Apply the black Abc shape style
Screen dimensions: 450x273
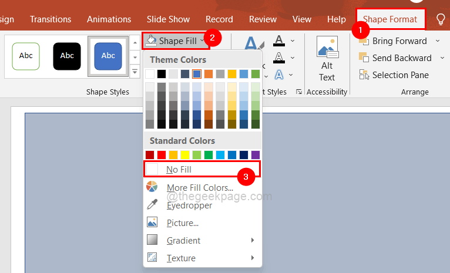click(67, 56)
